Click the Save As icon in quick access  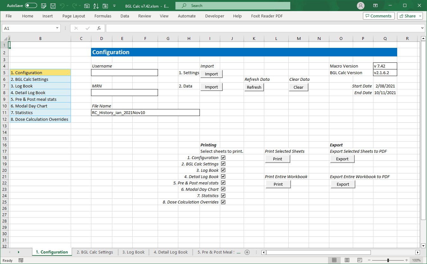click(x=44, y=6)
